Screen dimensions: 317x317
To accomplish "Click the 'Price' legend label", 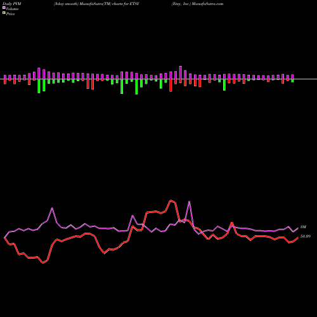I will point(10,14).
